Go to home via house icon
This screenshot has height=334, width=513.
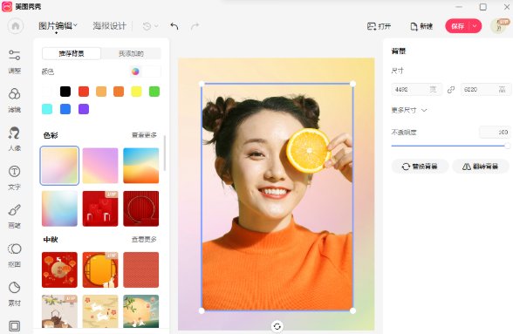(16, 26)
